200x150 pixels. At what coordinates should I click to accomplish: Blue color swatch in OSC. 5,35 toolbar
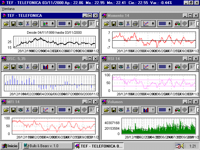click(62, 67)
